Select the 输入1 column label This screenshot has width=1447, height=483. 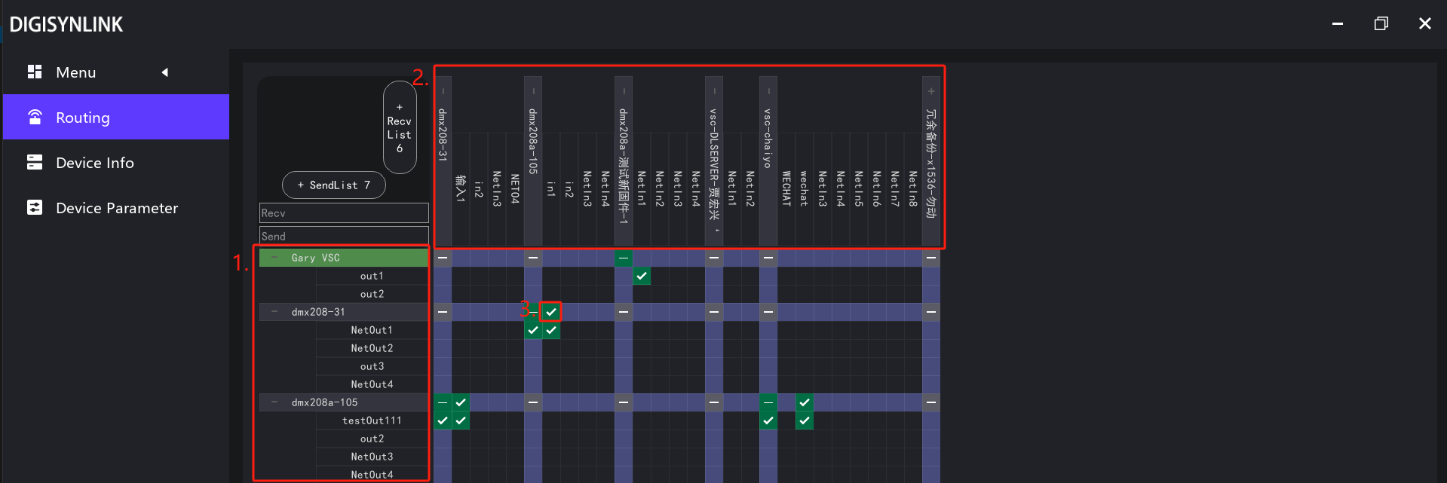[461, 188]
